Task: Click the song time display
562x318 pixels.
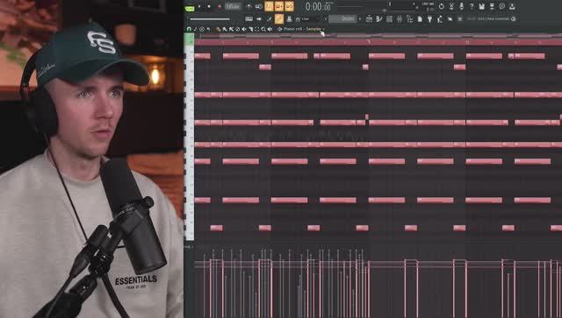Action: coord(318,6)
